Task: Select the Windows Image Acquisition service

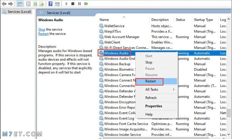Action: [126, 129]
